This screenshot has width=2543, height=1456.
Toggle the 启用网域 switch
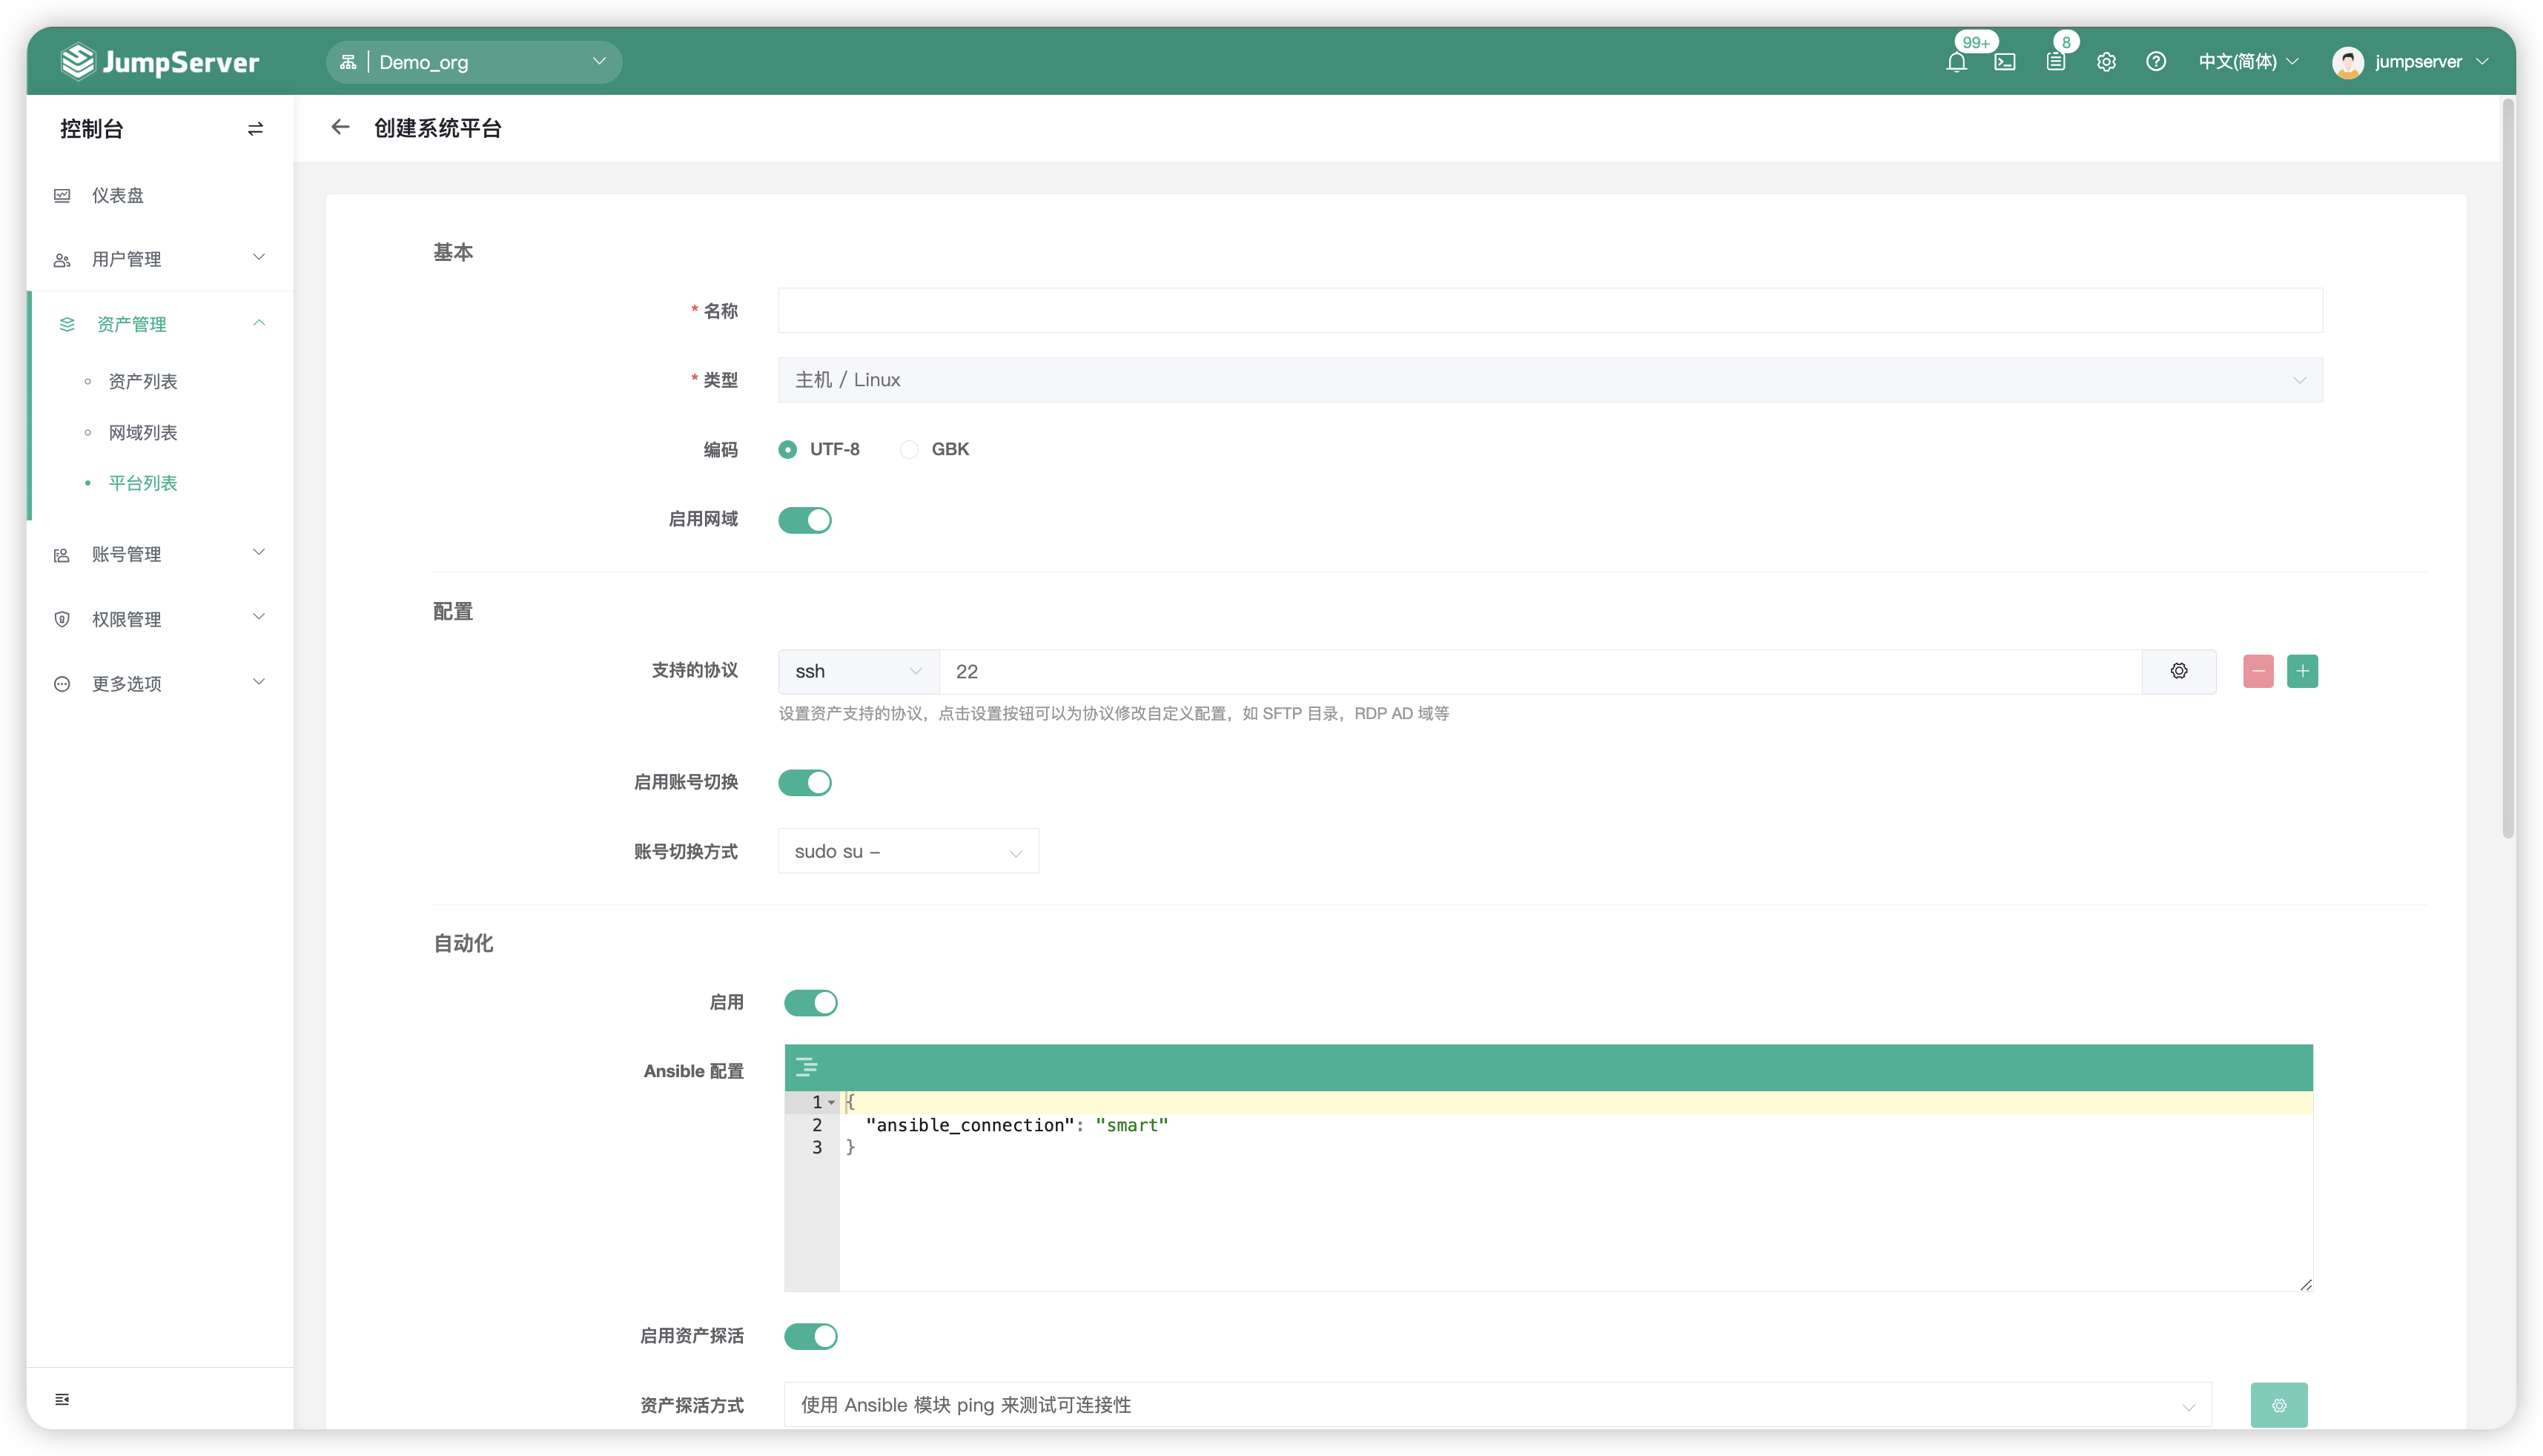point(805,520)
